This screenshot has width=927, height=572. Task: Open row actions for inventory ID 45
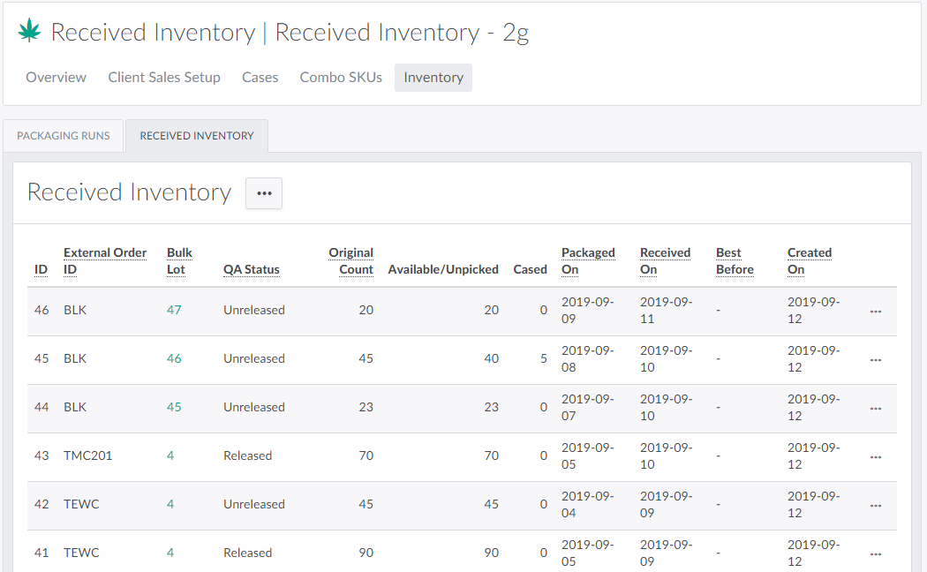pos(875,359)
